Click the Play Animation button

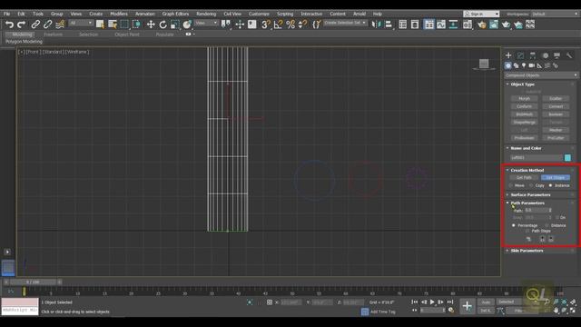(x=432, y=302)
